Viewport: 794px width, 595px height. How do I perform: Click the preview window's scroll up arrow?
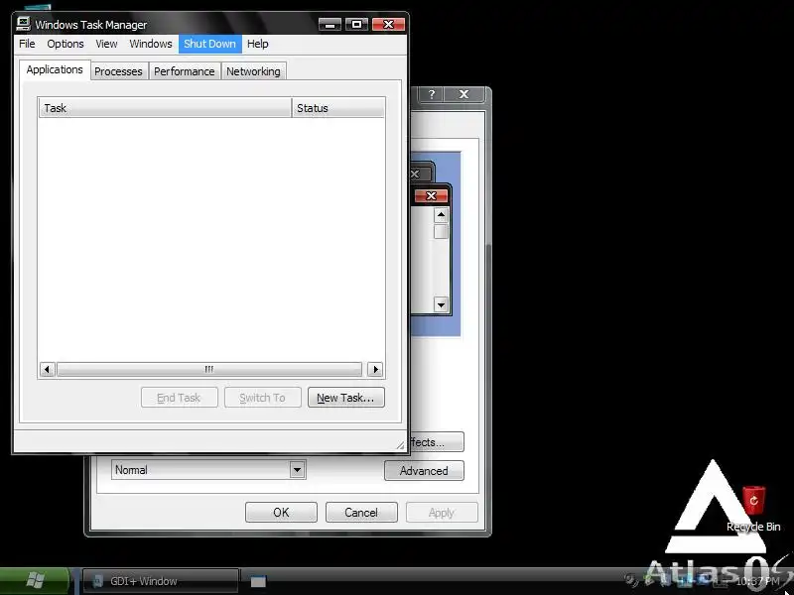[x=441, y=215]
